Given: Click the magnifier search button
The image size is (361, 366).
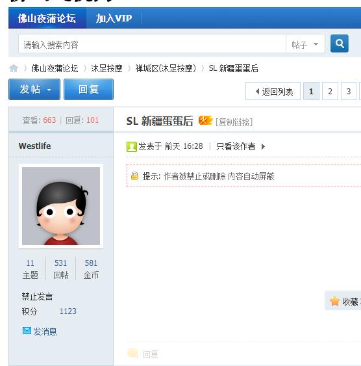Looking at the screenshot, I should [340, 44].
